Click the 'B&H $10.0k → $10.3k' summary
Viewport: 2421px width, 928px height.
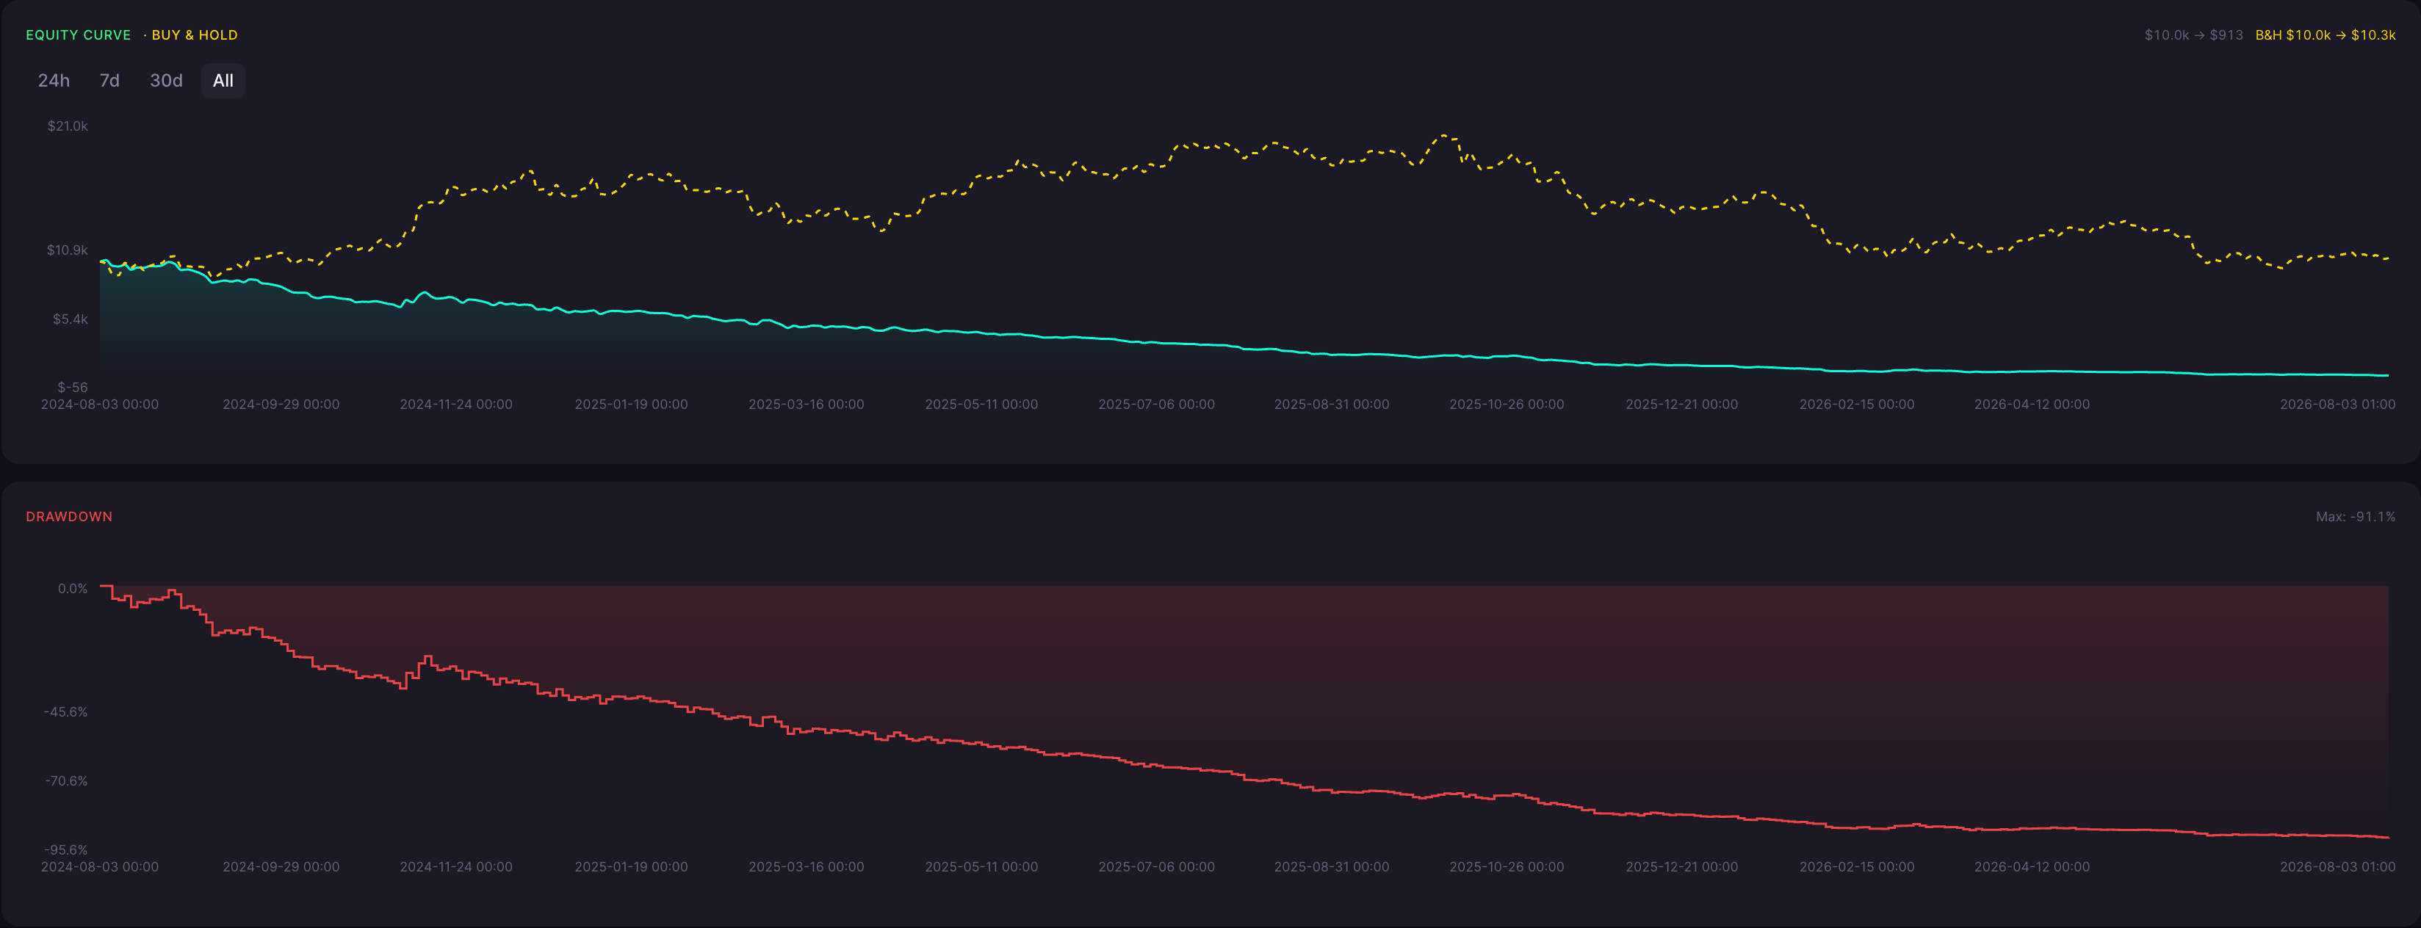[2325, 35]
